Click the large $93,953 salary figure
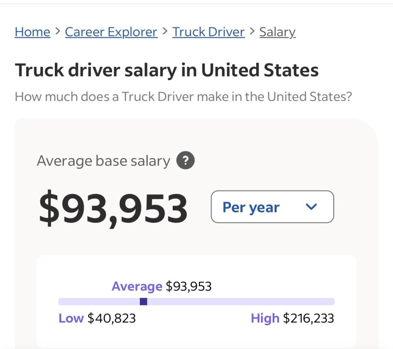The width and height of the screenshot is (393, 349). (x=113, y=209)
